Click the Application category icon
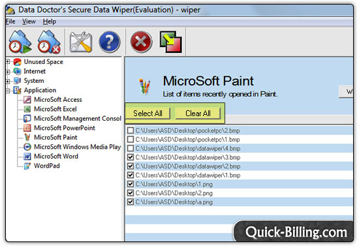The image size is (359, 246). [x=18, y=90]
